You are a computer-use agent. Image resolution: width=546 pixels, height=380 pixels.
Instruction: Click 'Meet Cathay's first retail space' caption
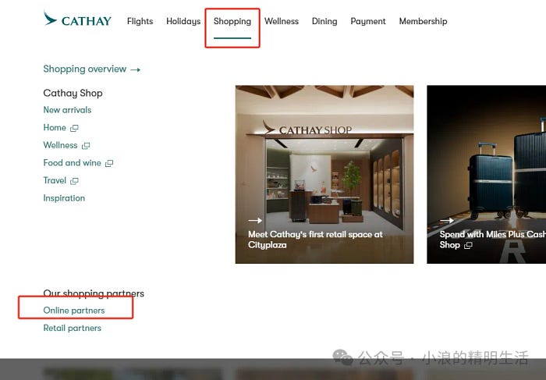(315, 240)
